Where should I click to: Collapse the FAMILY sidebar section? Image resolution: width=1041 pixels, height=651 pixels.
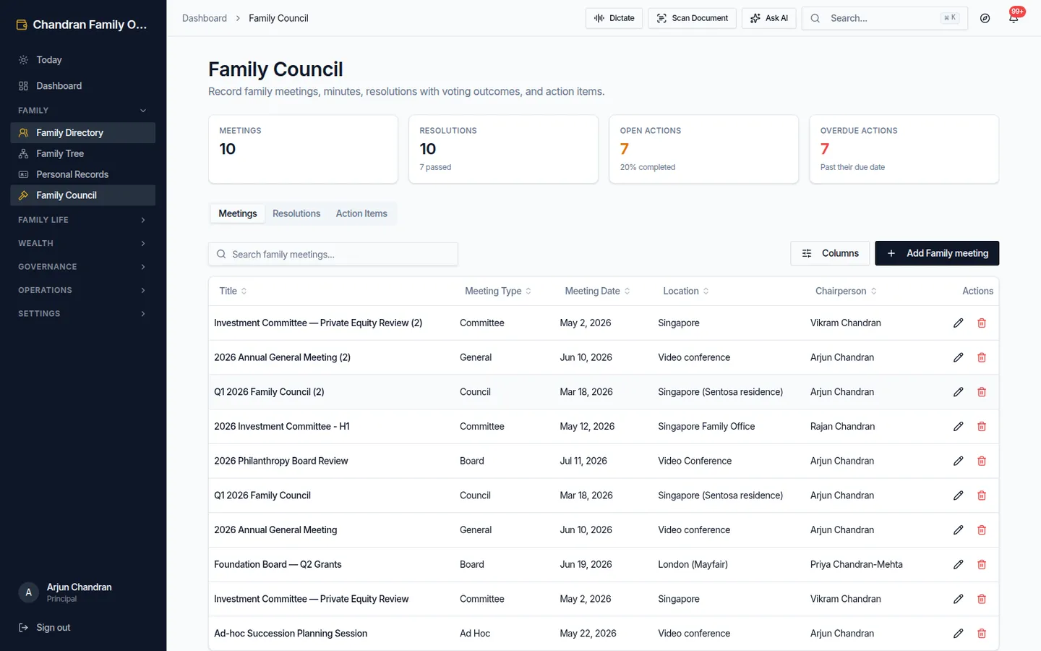(83, 111)
